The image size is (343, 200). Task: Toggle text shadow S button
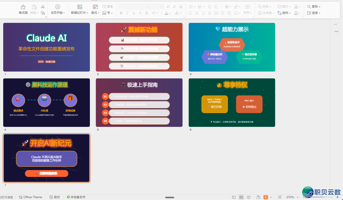click(x=146, y=13)
